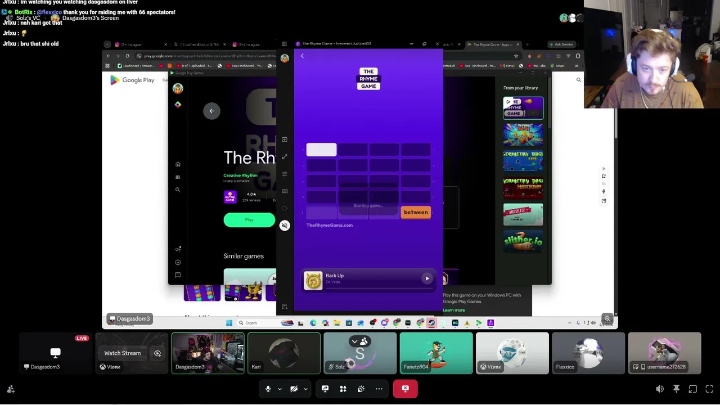Screen dimensions: 720x405
Task: Pin the stream with the pin icon
Action: (x=677, y=389)
